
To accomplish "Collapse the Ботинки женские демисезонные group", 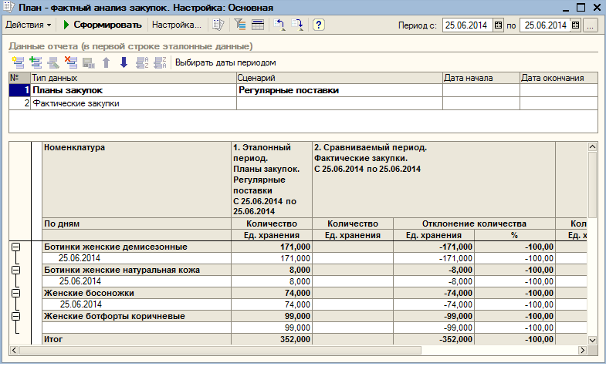I will coord(16,247).
